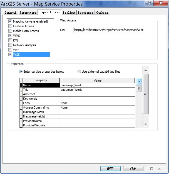Enable the Feature Access capability
This screenshot has height=174, width=169.
[10, 26]
